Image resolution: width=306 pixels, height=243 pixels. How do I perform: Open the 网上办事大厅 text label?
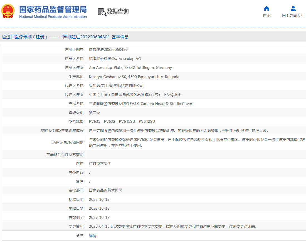tap(293, 16)
